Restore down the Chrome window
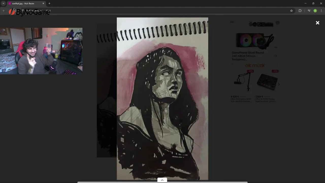 (313, 3)
